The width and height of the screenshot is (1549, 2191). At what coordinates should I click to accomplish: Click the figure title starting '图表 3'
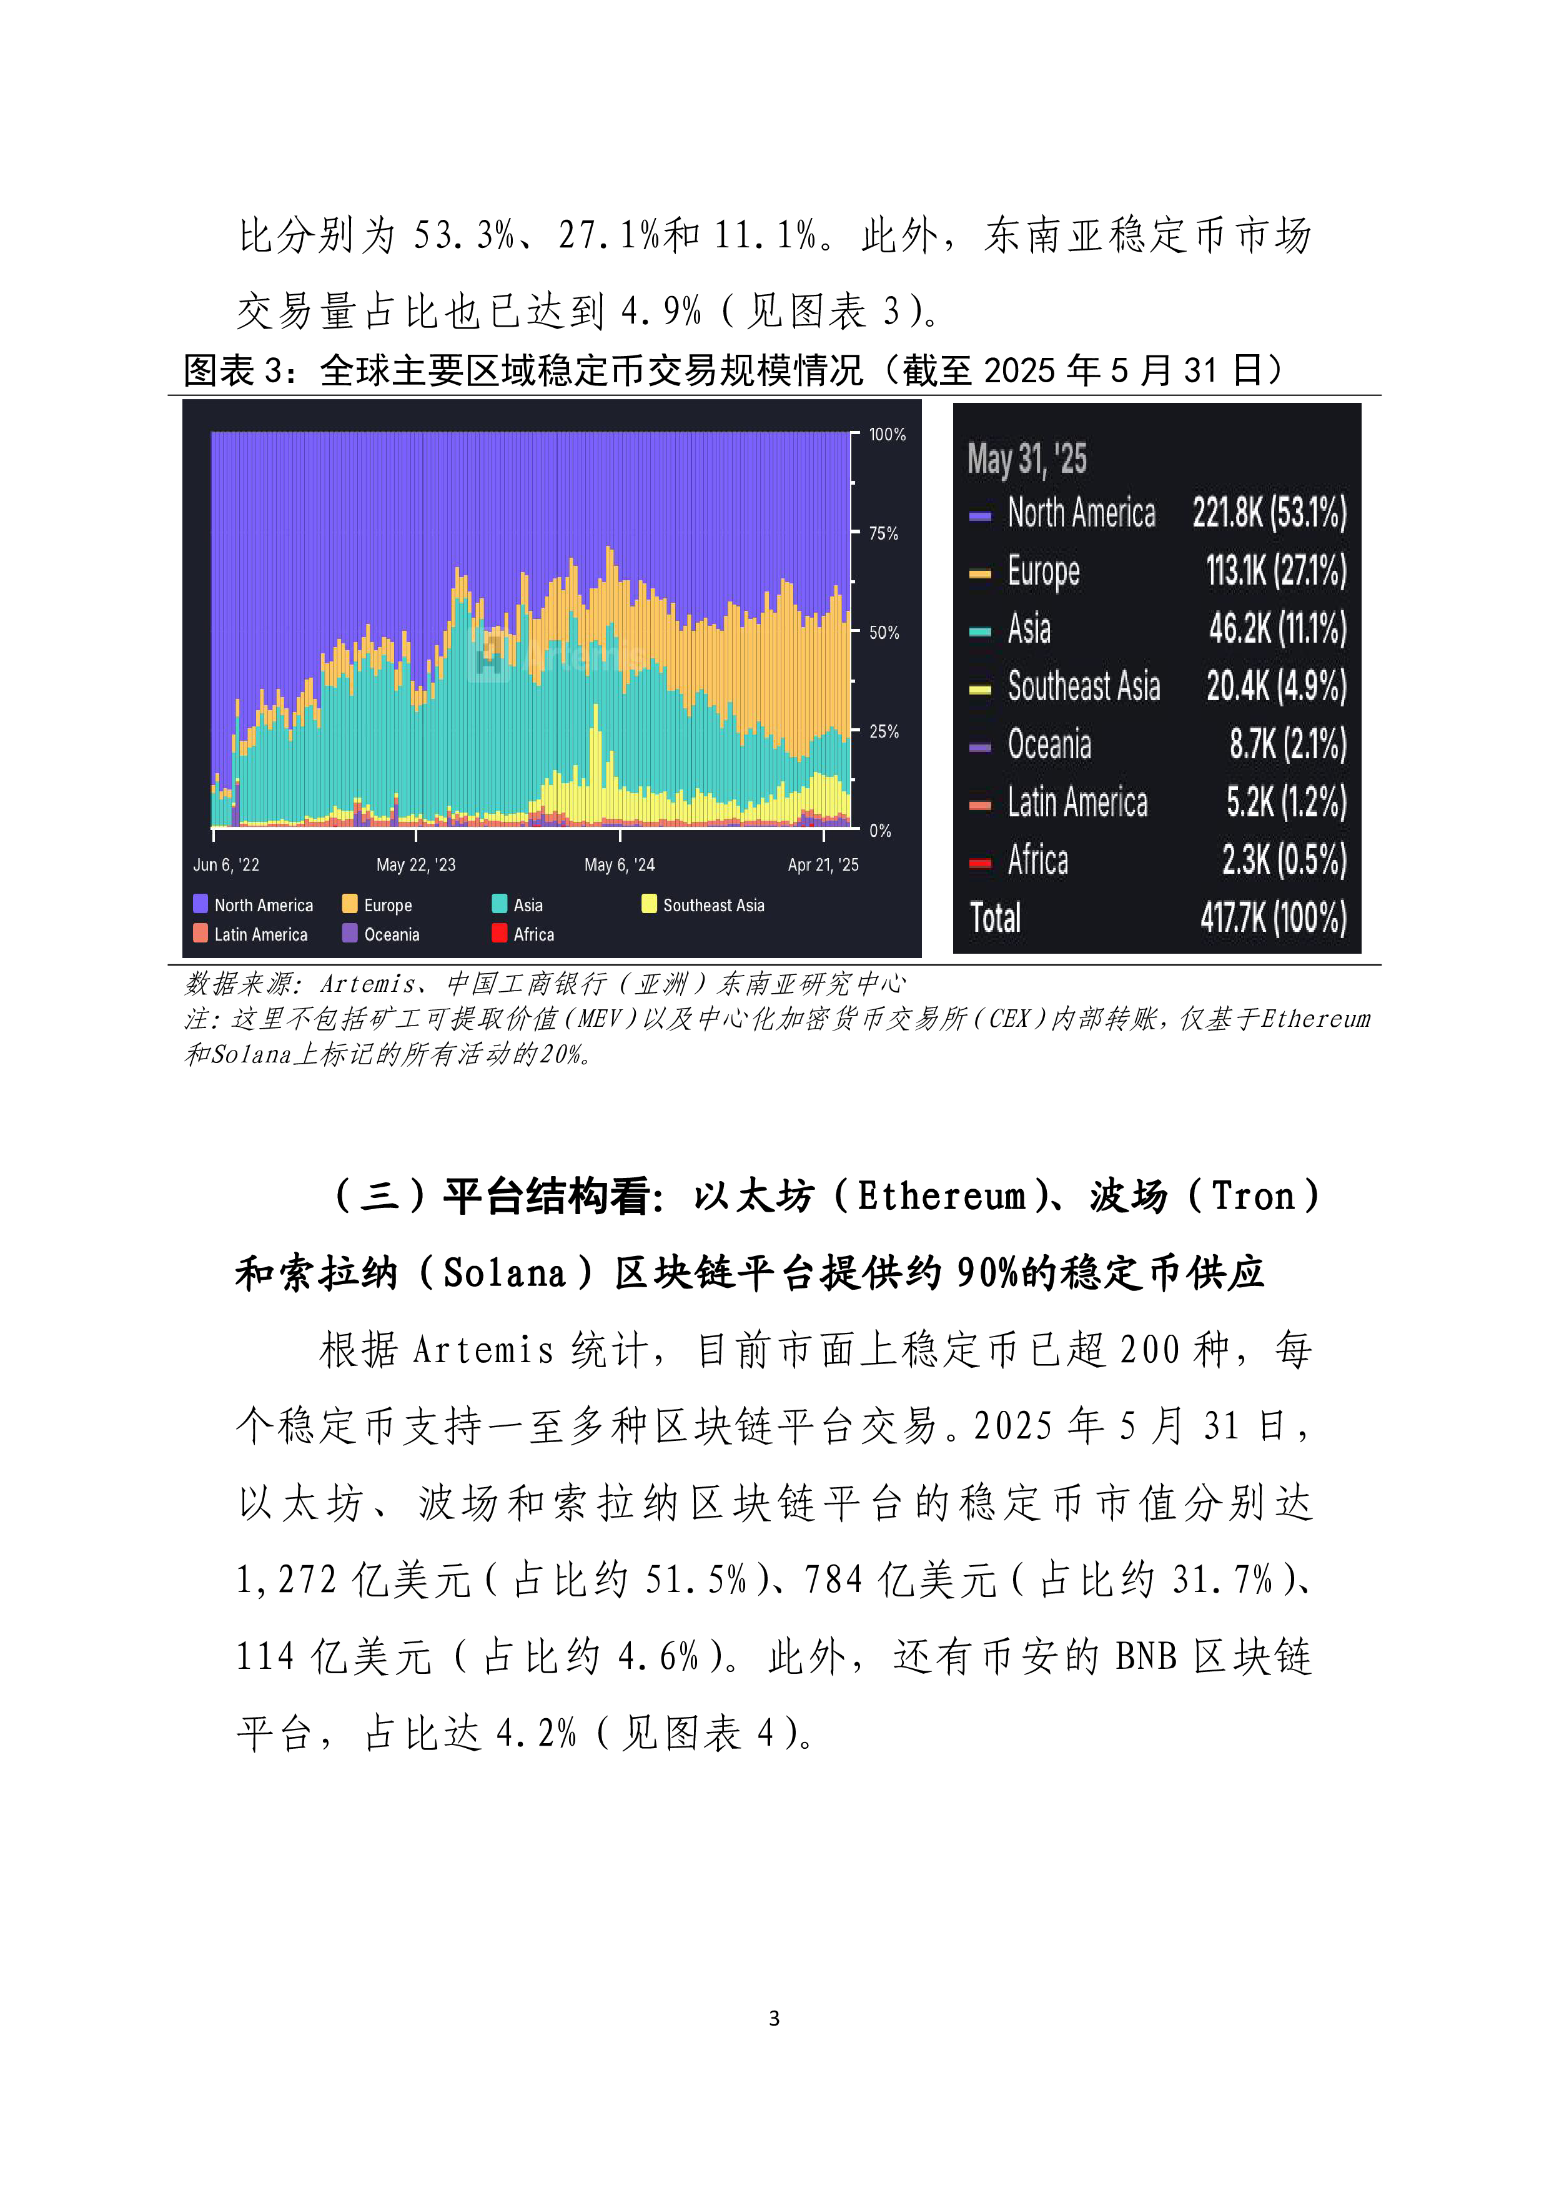tap(734, 370)
